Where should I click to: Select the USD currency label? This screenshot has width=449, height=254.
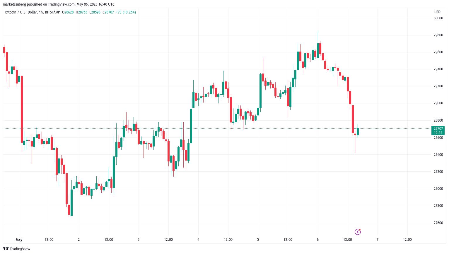437,12
